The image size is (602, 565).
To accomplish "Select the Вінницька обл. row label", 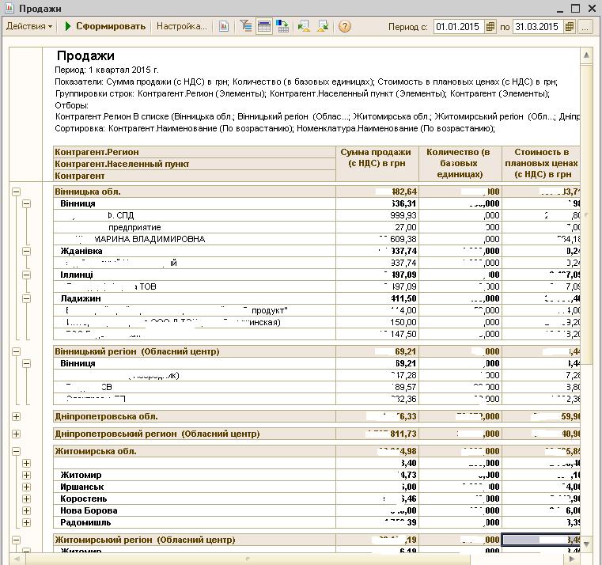I will point(88,191).
